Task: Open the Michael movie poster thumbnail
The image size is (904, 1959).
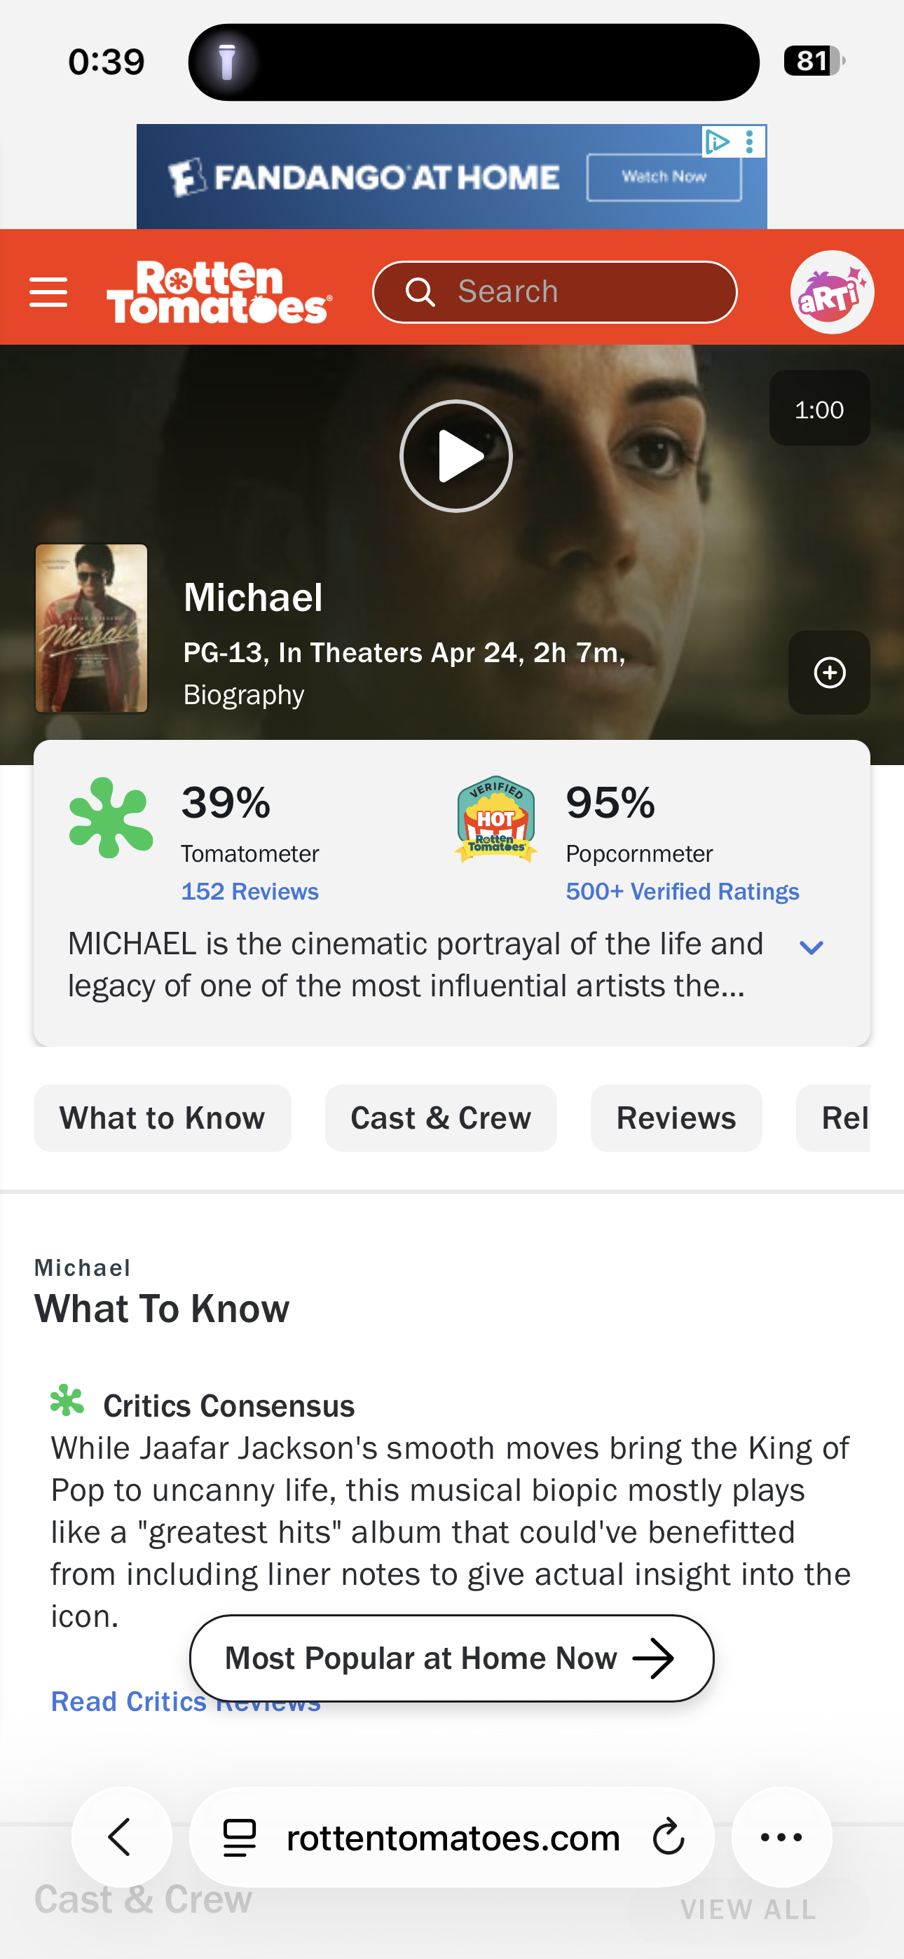Action: point(91,628)
